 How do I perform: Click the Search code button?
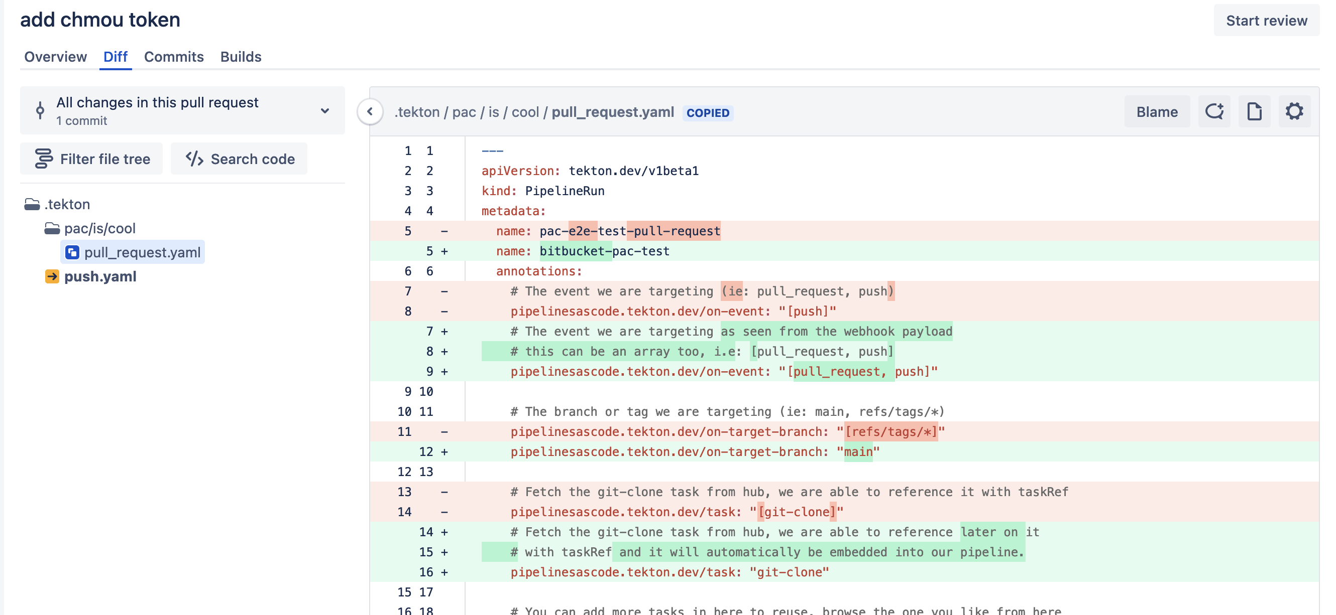[x=239, y=159]
